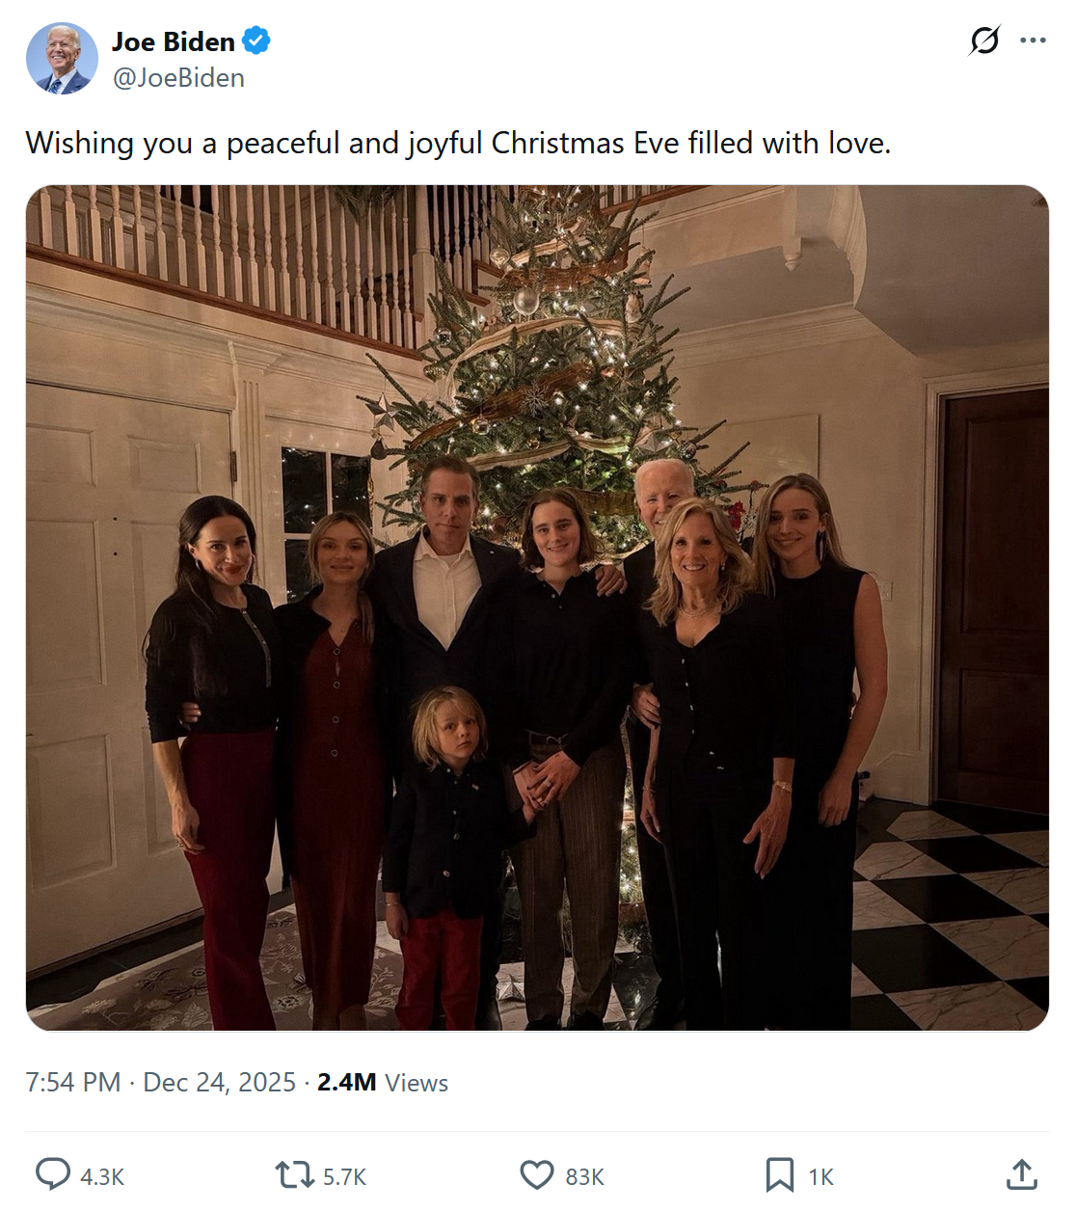Click the Christmas Eve tweet text
1075x1211 pixels.
(x=458, y=143)
